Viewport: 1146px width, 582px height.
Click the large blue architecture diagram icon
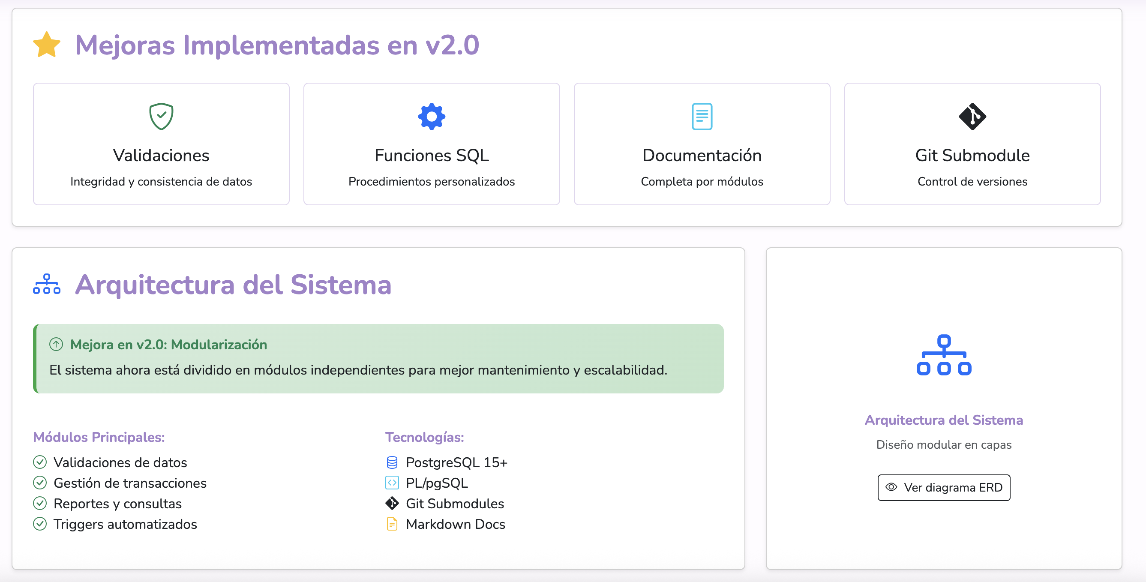(x=944, y=355)
